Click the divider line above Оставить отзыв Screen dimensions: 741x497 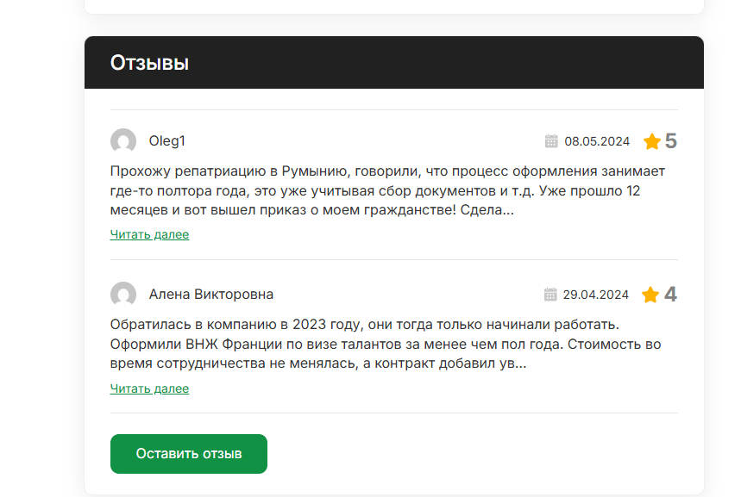393,413
